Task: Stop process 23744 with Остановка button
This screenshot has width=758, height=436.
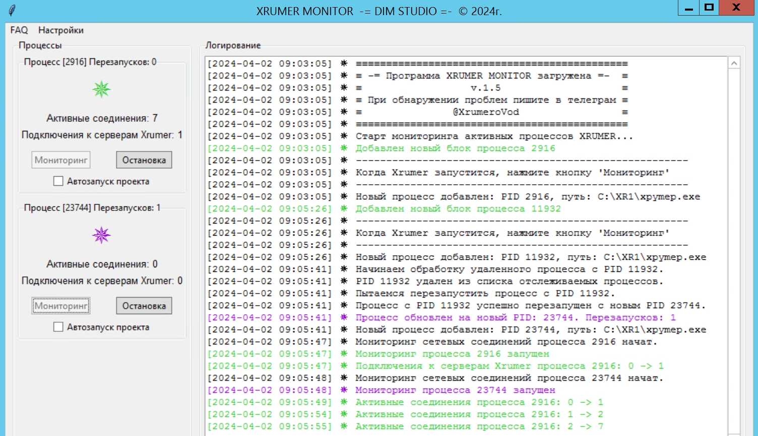Action: 144,306
